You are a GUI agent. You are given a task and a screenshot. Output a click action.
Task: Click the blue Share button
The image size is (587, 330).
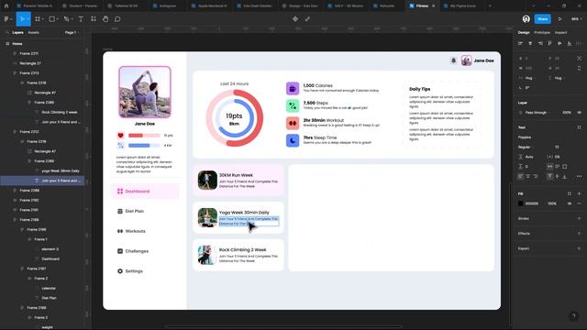542,19
